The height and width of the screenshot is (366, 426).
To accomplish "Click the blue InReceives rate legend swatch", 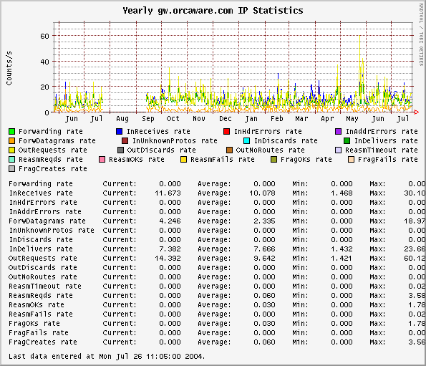I will (120, 132).
